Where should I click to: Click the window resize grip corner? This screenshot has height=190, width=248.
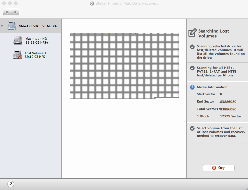tap(246, 188)
